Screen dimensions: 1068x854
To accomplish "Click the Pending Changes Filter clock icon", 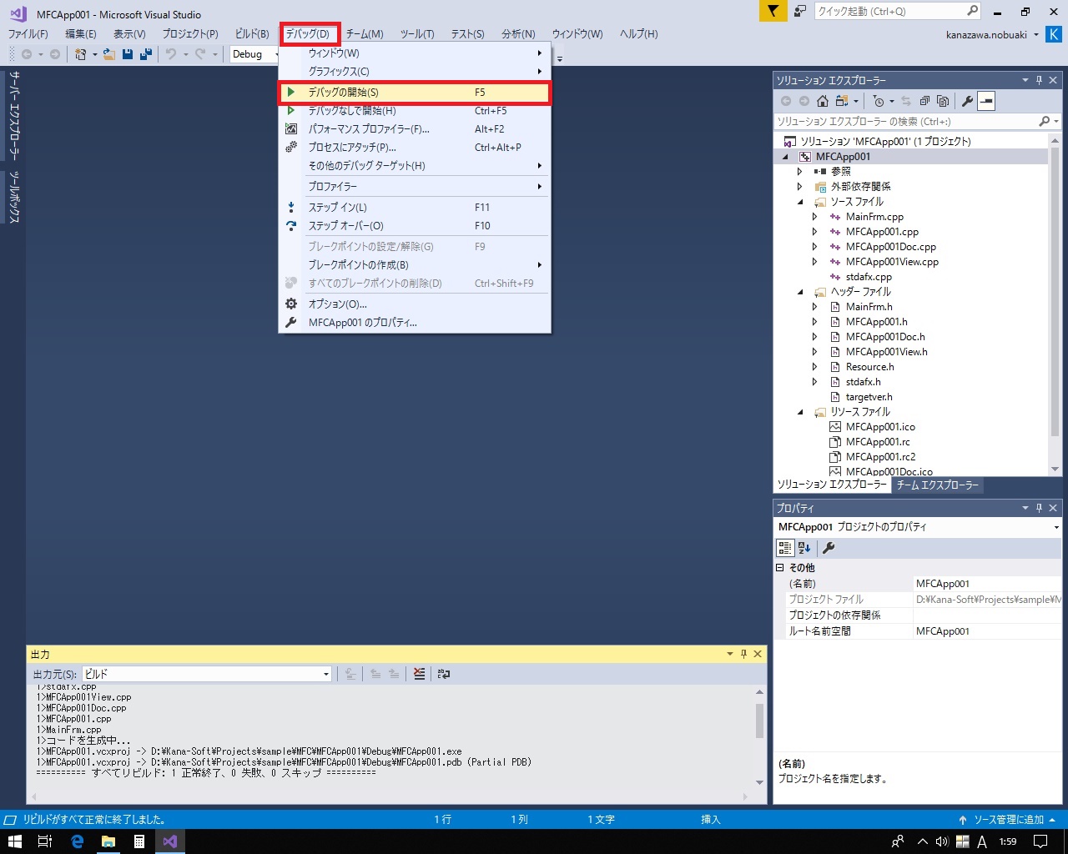I will click(879, 101).
